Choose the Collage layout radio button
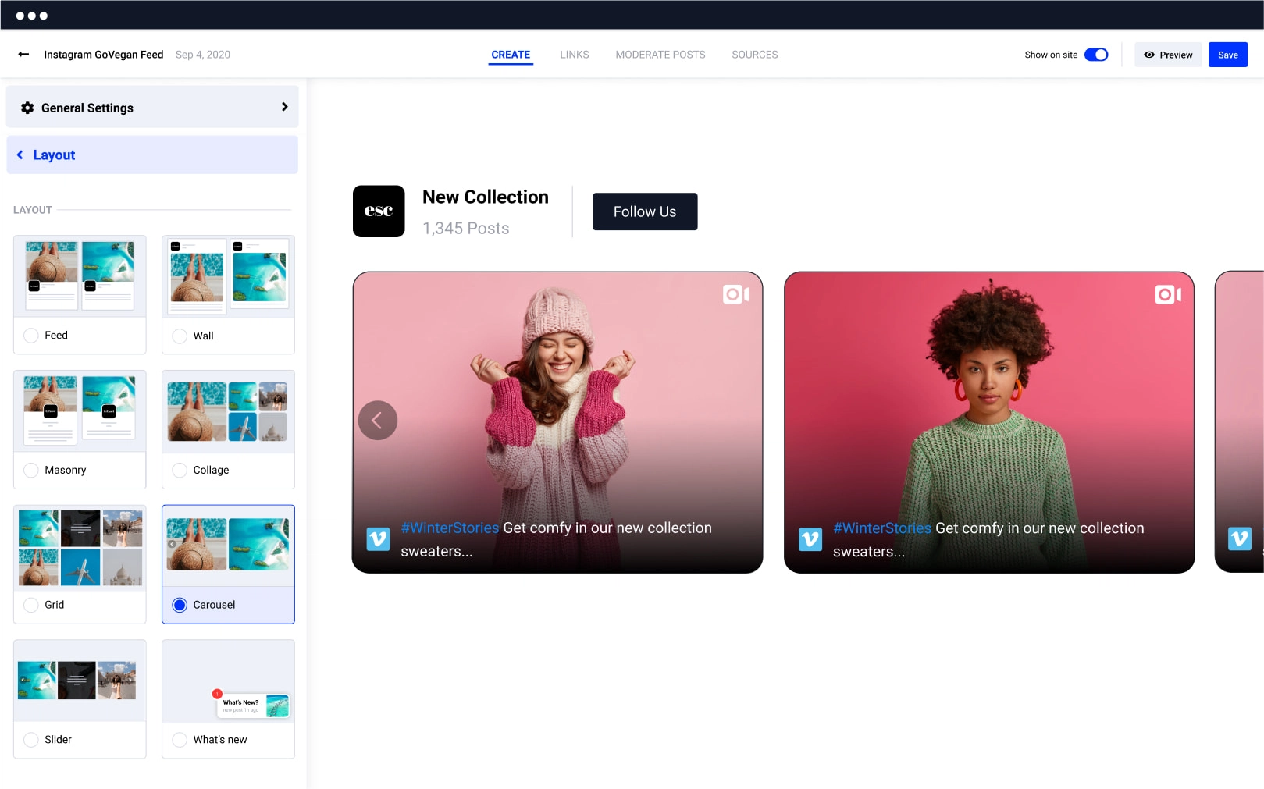The width and height of the screenshot is (1264, 789). click(x=180, y=470)
